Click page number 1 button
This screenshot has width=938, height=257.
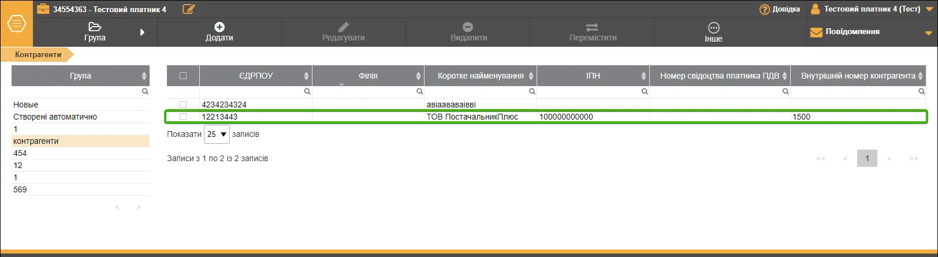pyautogui.click(x=867, y=158)
